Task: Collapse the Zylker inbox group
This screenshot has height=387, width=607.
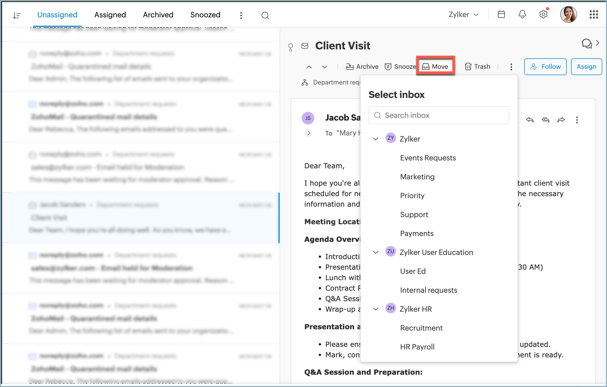Action: [376, 139]
